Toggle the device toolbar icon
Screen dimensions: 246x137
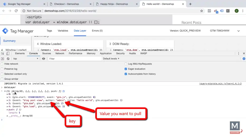click(x=8, y=53)
